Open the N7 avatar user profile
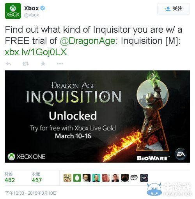Viewport: 195px width, 199px height. click(144, 178)
